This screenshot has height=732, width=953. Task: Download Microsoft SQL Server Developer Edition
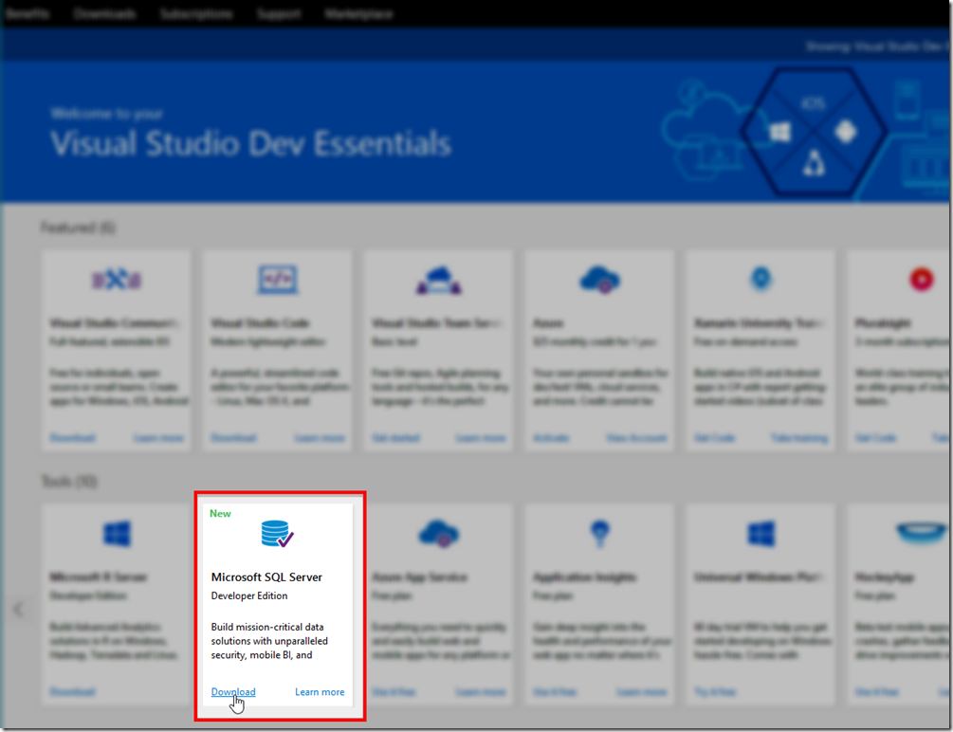(233, 692)
